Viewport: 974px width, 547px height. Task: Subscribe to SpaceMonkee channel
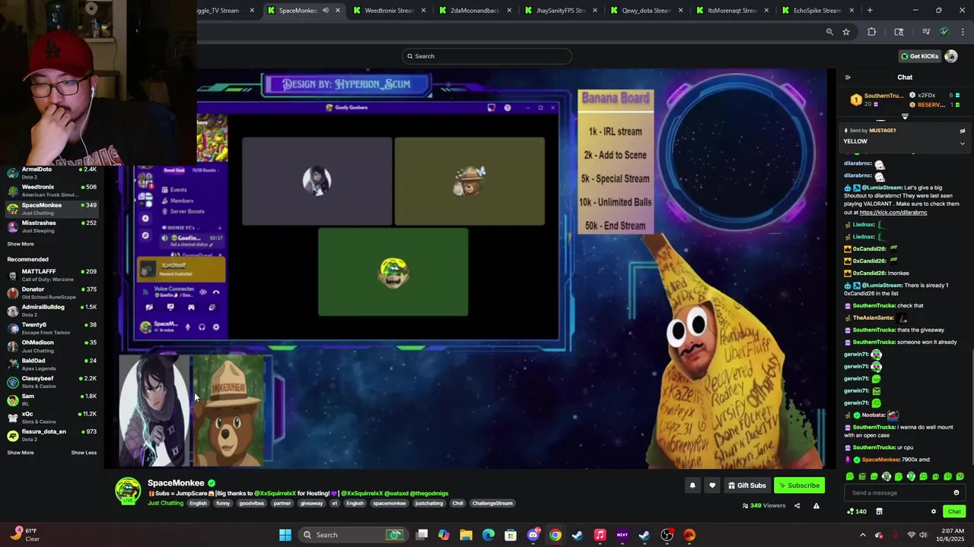click(798, 485)
